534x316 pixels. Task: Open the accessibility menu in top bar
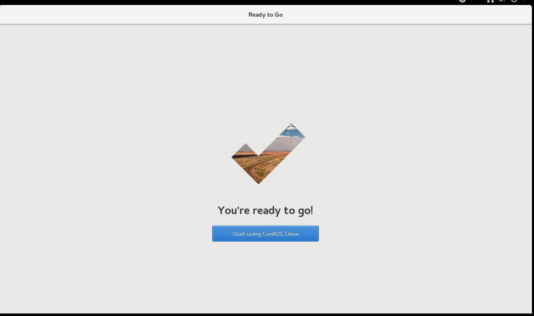click(462, 1)
